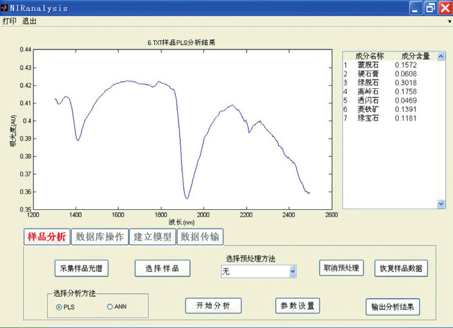Click the y-axis label 吸光度(AU)
Viewport: 453px width, 328px height.
[x=13, y=131]
